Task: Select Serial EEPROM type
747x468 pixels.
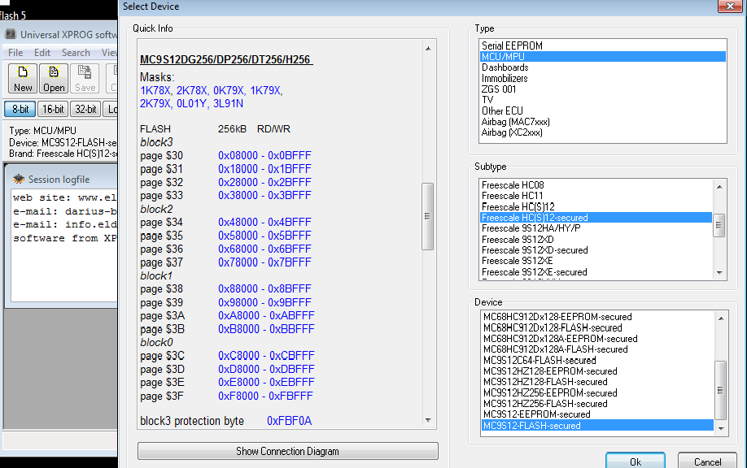Action: [x=603, y=45]
